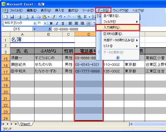The image size is (166, 132).
Task: Select row 18 header
Action: 6,77
